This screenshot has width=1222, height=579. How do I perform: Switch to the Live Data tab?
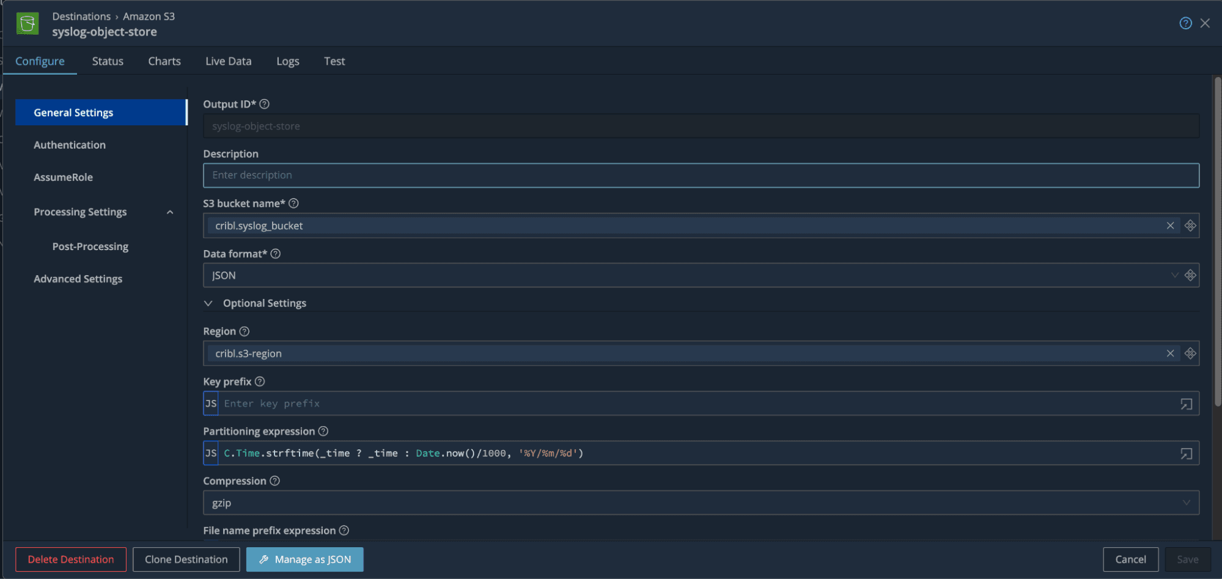pyautogui.click(x=228, y=61)
